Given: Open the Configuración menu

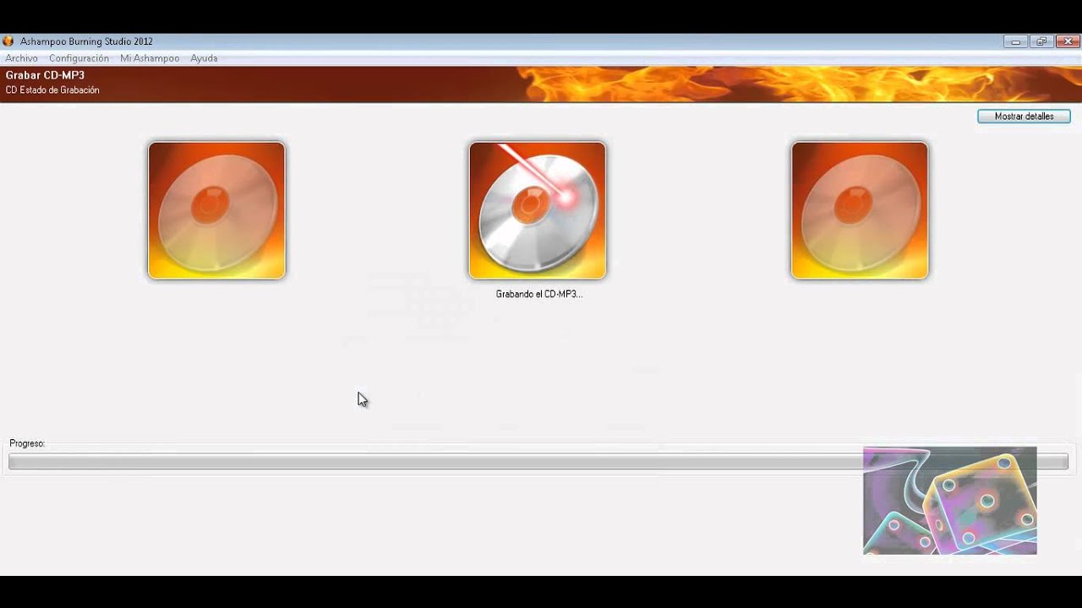Looking at the screenshot, I should (x=79, y=58).
